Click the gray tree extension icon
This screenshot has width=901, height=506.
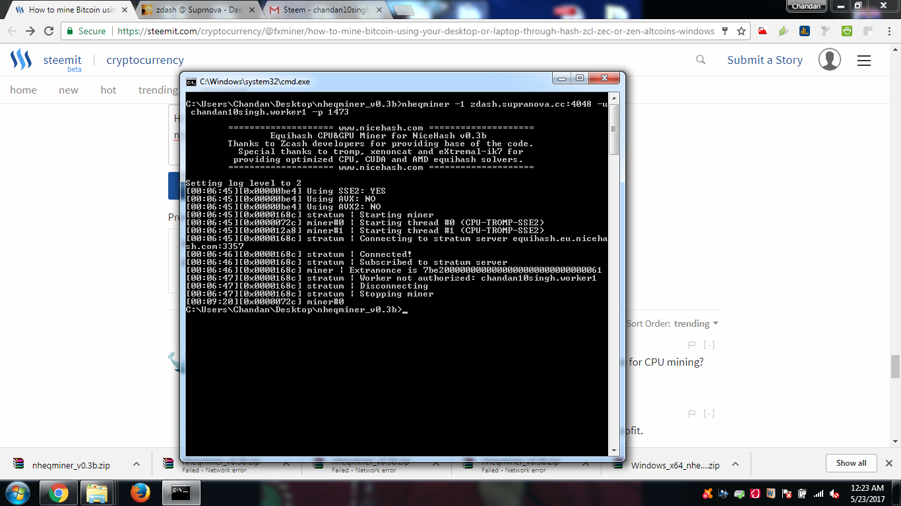point(826,31)
